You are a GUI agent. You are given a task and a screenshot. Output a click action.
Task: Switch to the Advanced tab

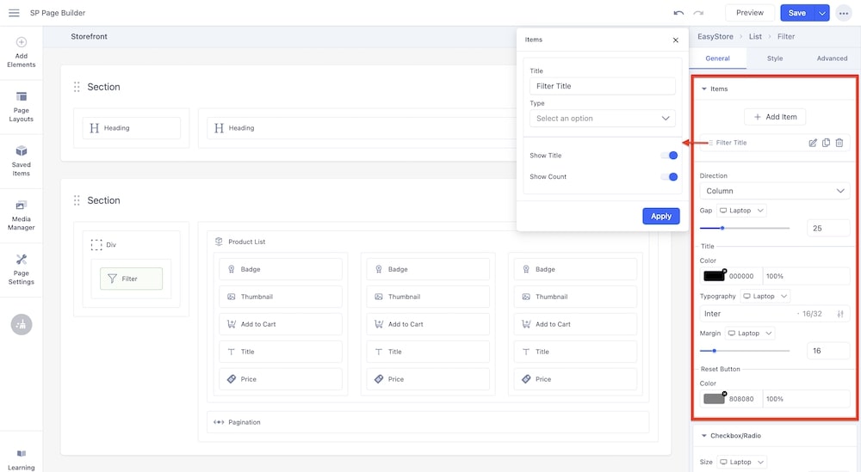832,58
